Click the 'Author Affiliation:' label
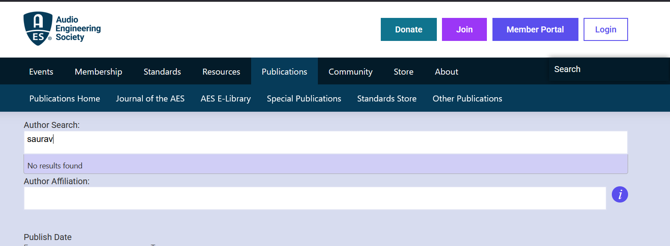Image resolution: width=670 pixels, height=246 pixels. click(56, 181)
